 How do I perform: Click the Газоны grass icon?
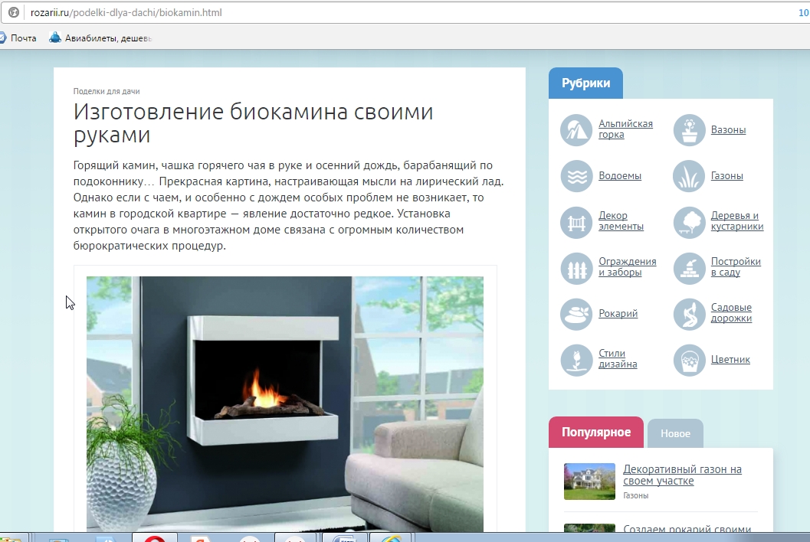tap(689, 176)
